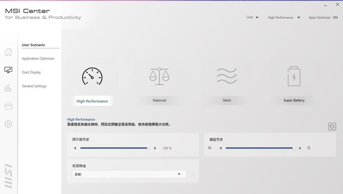Open the bar chart monitoring icon
This screenshot has width=343, height=194.
pyautogui.click(x=8, y=88)
